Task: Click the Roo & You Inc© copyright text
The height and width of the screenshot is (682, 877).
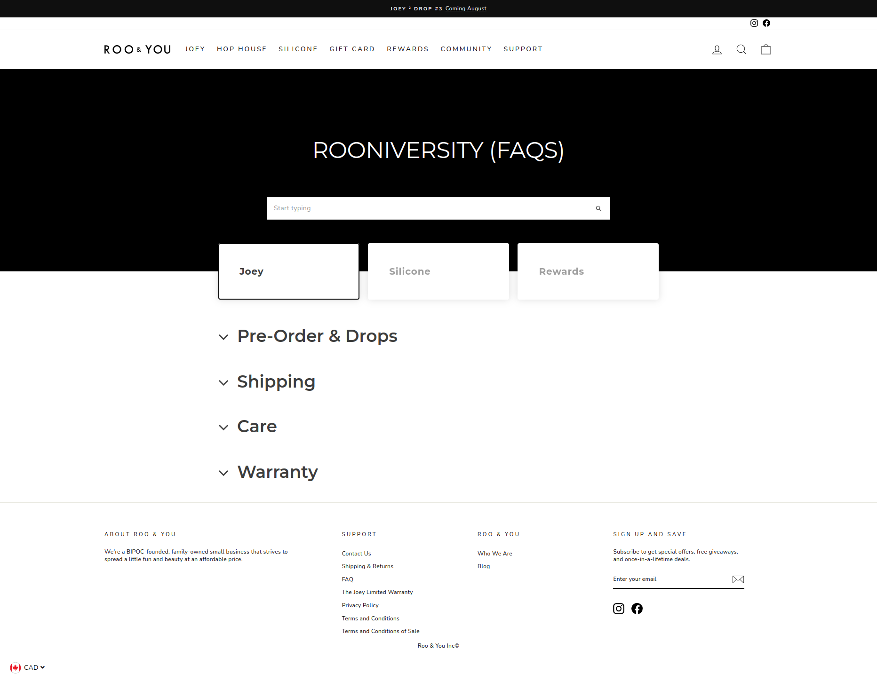Action: point(438,646)
